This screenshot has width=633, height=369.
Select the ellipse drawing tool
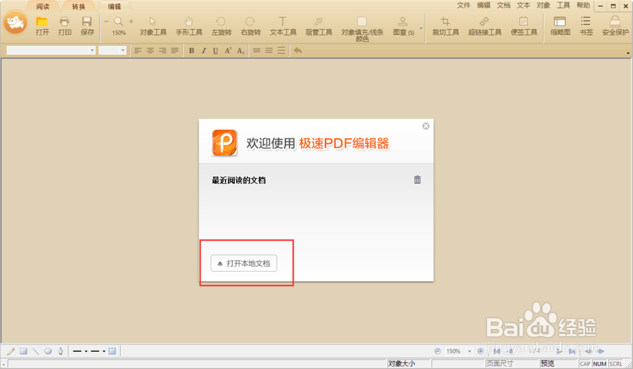(48, 351)
